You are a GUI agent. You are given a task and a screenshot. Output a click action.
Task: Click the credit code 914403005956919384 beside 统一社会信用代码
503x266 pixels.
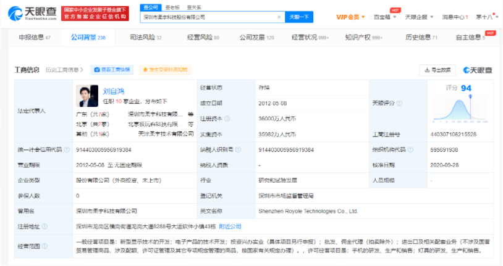[x=104, y=150]
